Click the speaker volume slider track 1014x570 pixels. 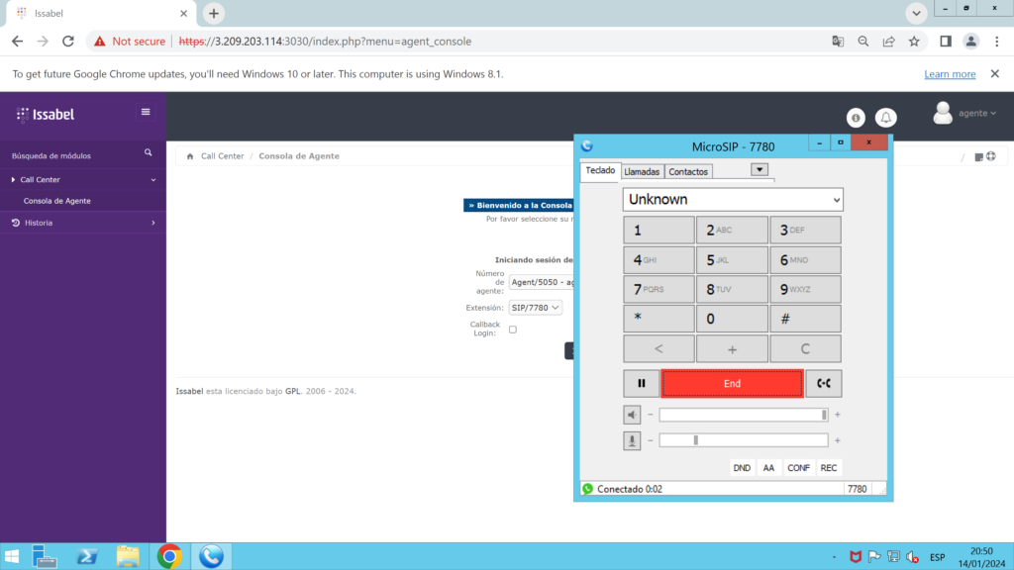743,415
